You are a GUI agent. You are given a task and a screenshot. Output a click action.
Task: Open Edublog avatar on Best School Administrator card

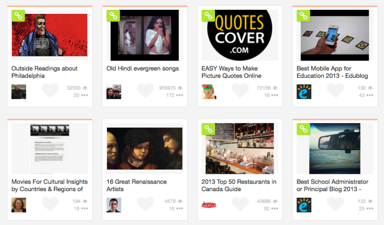[x=304, y=205]
